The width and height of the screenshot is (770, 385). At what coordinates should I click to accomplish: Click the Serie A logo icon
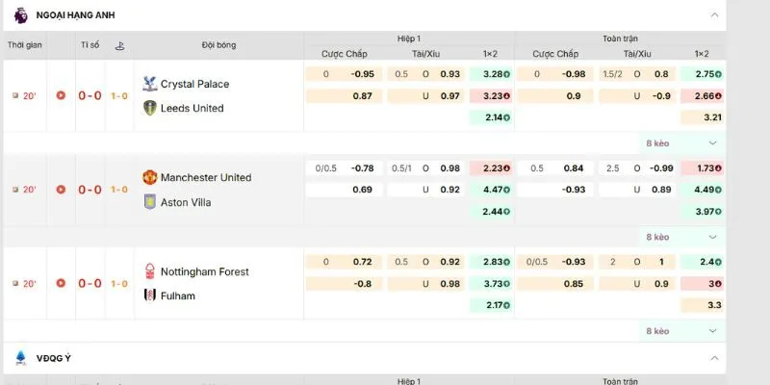[x=21, y=358]
